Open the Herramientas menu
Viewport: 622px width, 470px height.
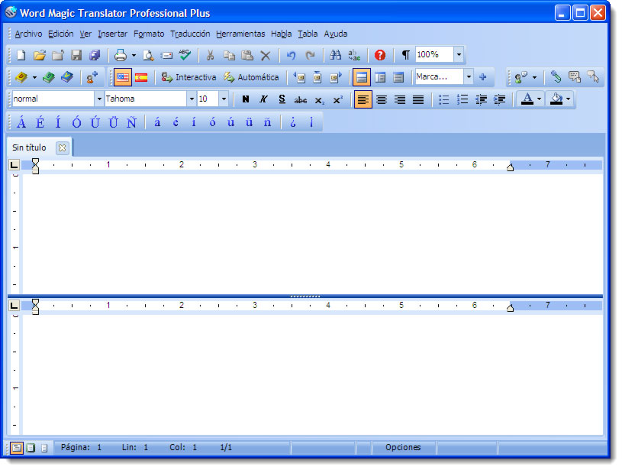click(240, 34)
